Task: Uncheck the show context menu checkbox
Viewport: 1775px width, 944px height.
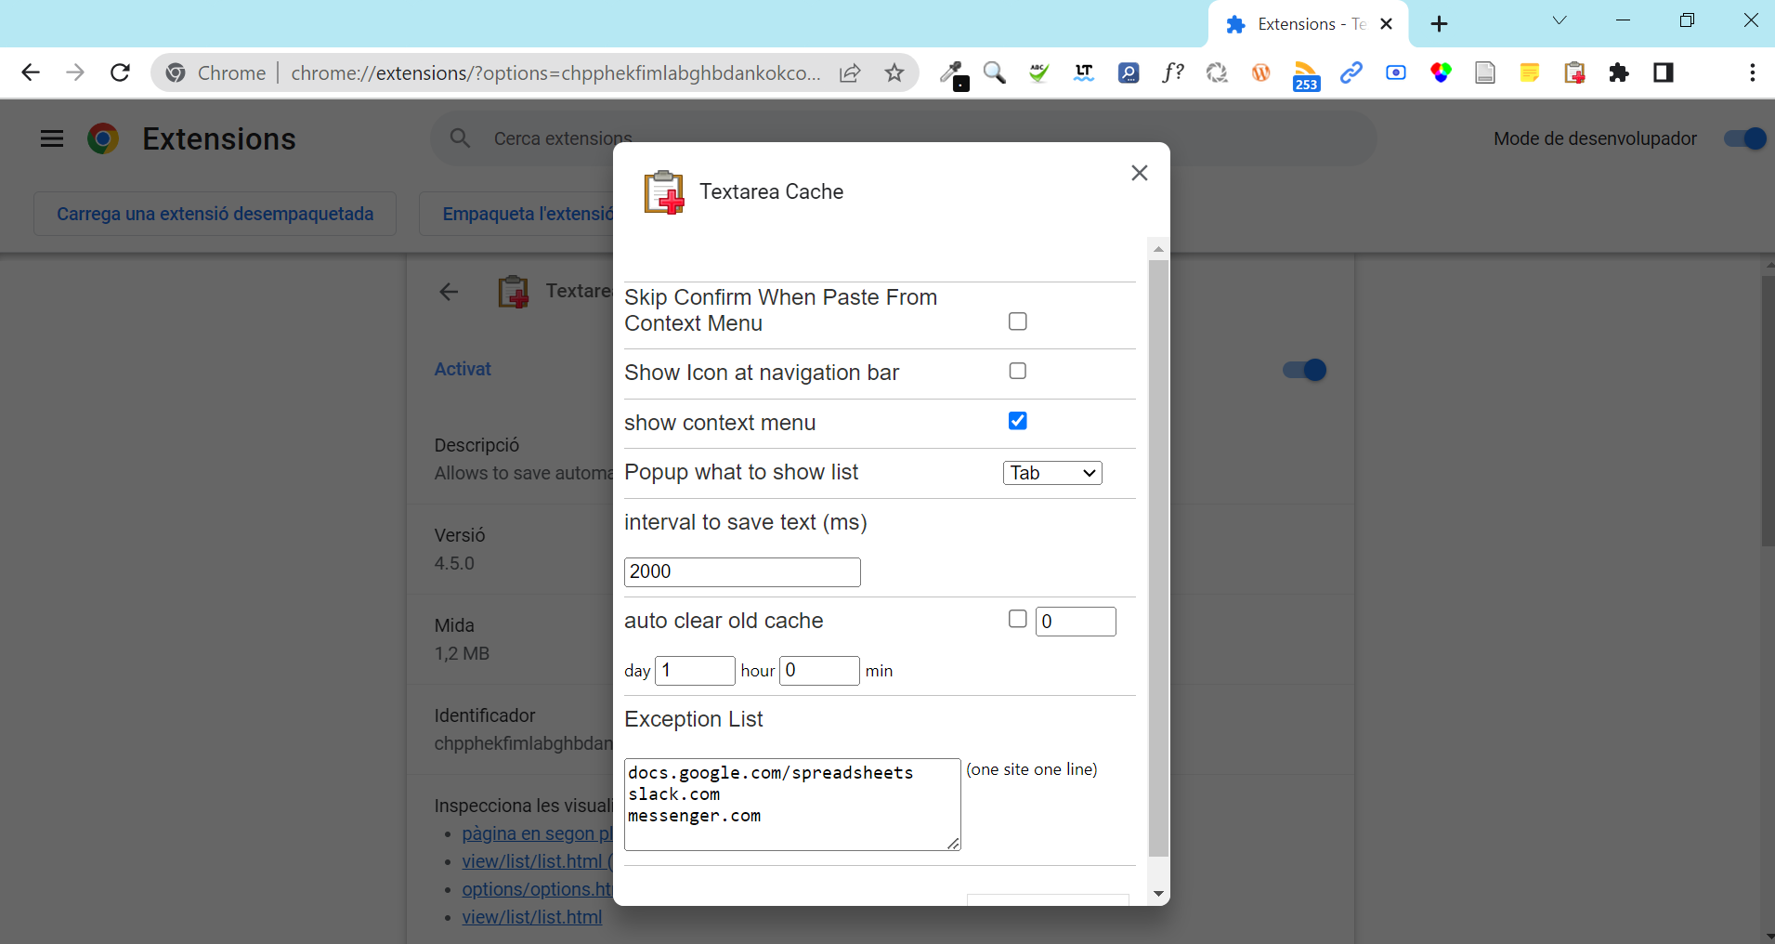Action: click(1017, 421)
